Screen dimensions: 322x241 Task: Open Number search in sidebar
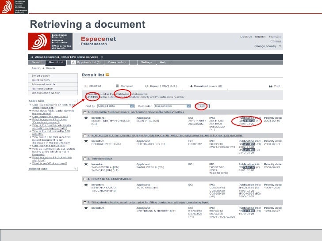click(53, 89)
